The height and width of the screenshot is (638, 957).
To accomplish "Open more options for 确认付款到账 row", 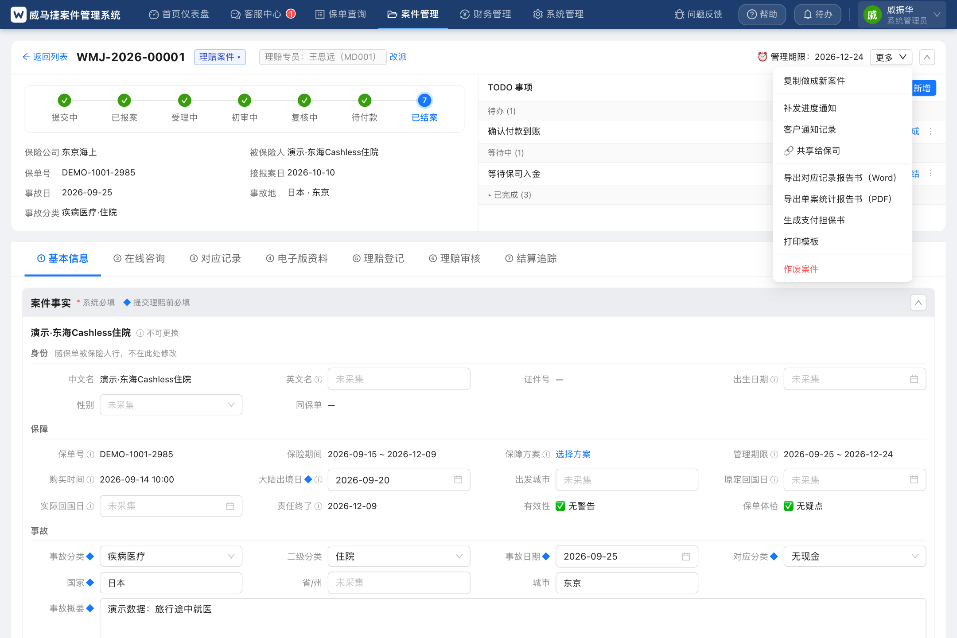I will point(930,132).
